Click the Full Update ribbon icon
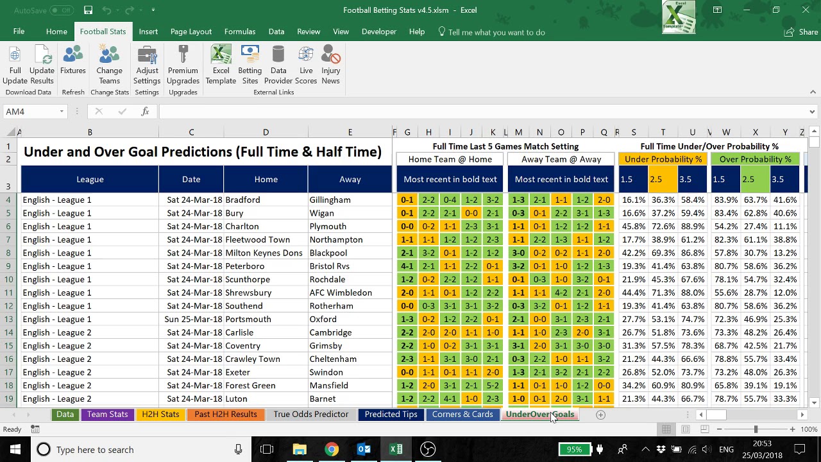 pyautogui.click(x=15, y=65)
